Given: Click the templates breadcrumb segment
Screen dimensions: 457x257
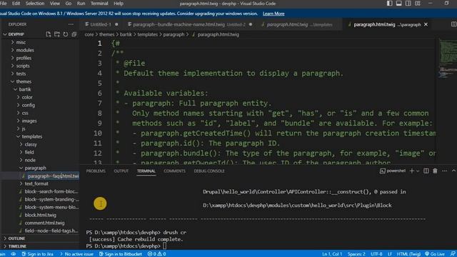Looking at the screenshot, I should [148, 34].
